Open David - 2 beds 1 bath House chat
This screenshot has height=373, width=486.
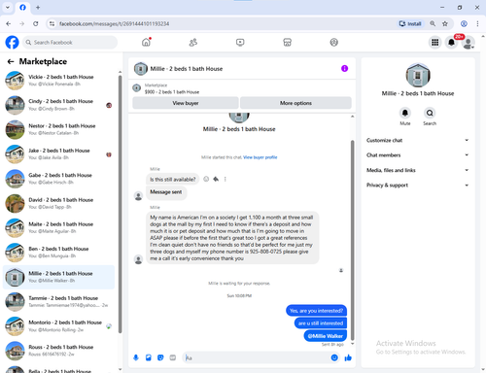tap(58, 203)
